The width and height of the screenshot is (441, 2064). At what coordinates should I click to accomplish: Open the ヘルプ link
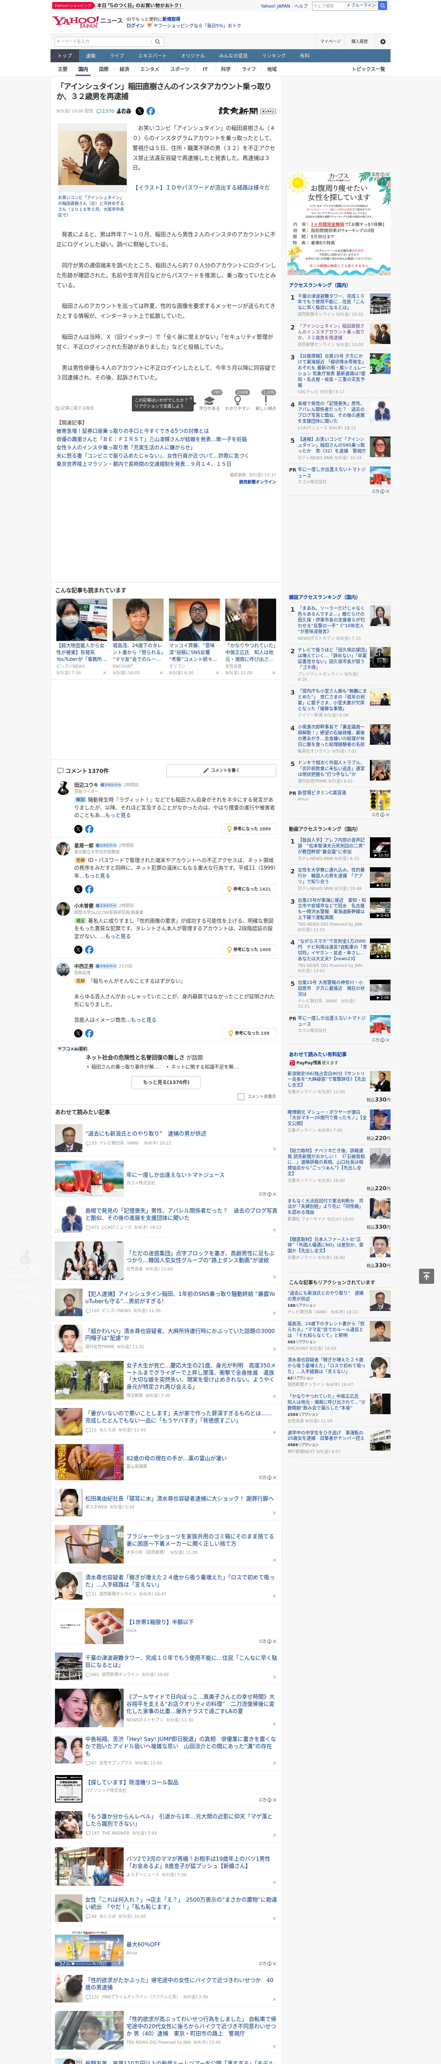(x=300, y=6)
